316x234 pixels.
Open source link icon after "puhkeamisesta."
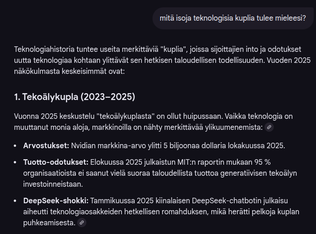82,223
